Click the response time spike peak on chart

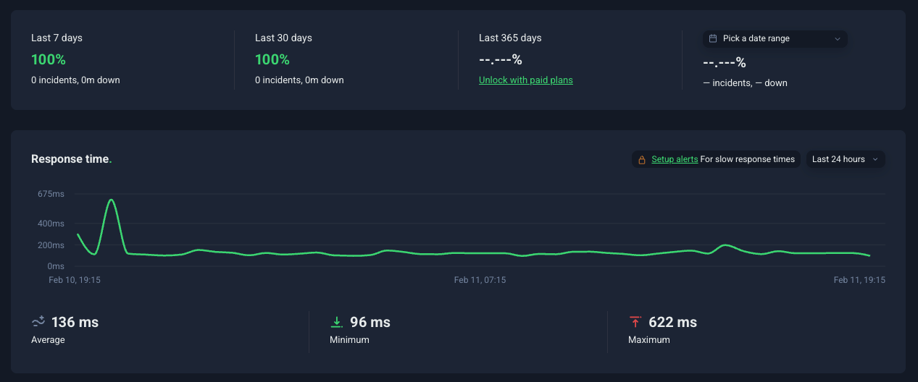tap(111, 200)
